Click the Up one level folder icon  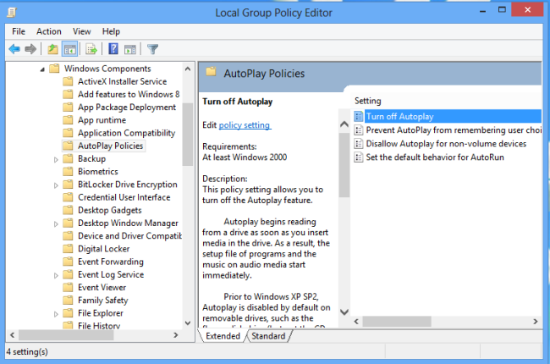53,49
